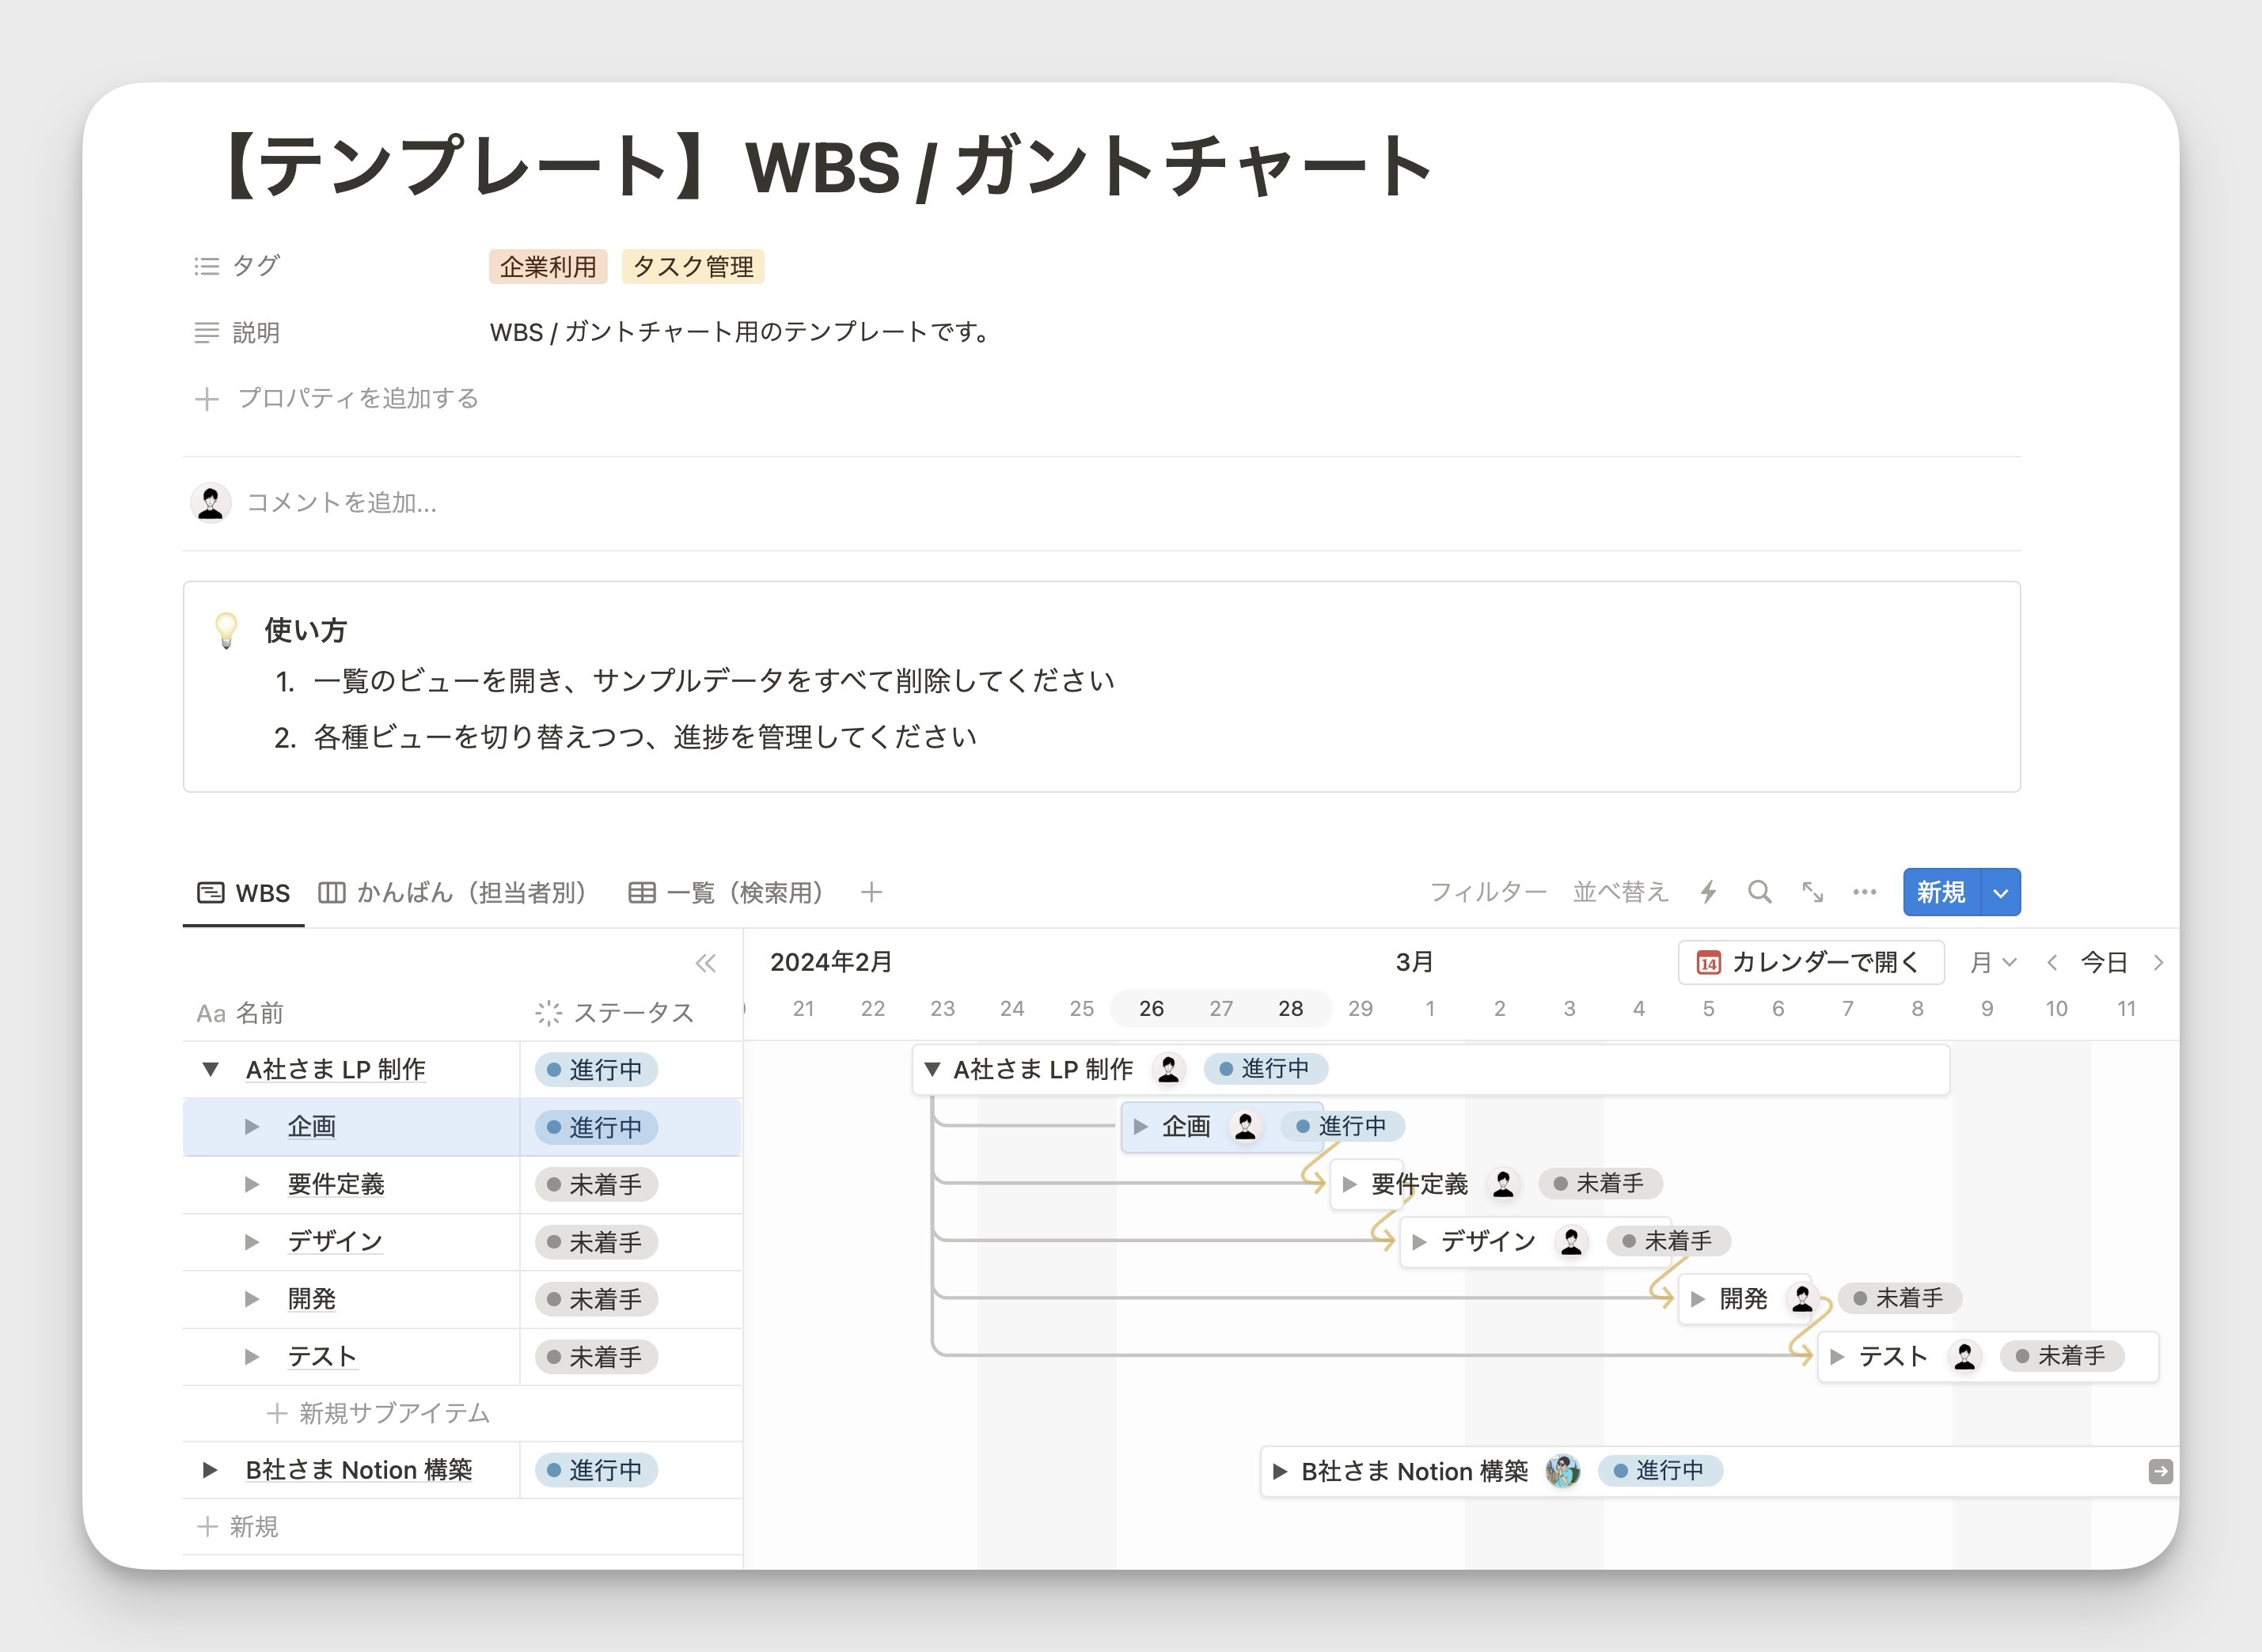Screen dimensions: 2262x1652
Task: Jump to 今日 in the timeline
Action: tap(2104, 962)
